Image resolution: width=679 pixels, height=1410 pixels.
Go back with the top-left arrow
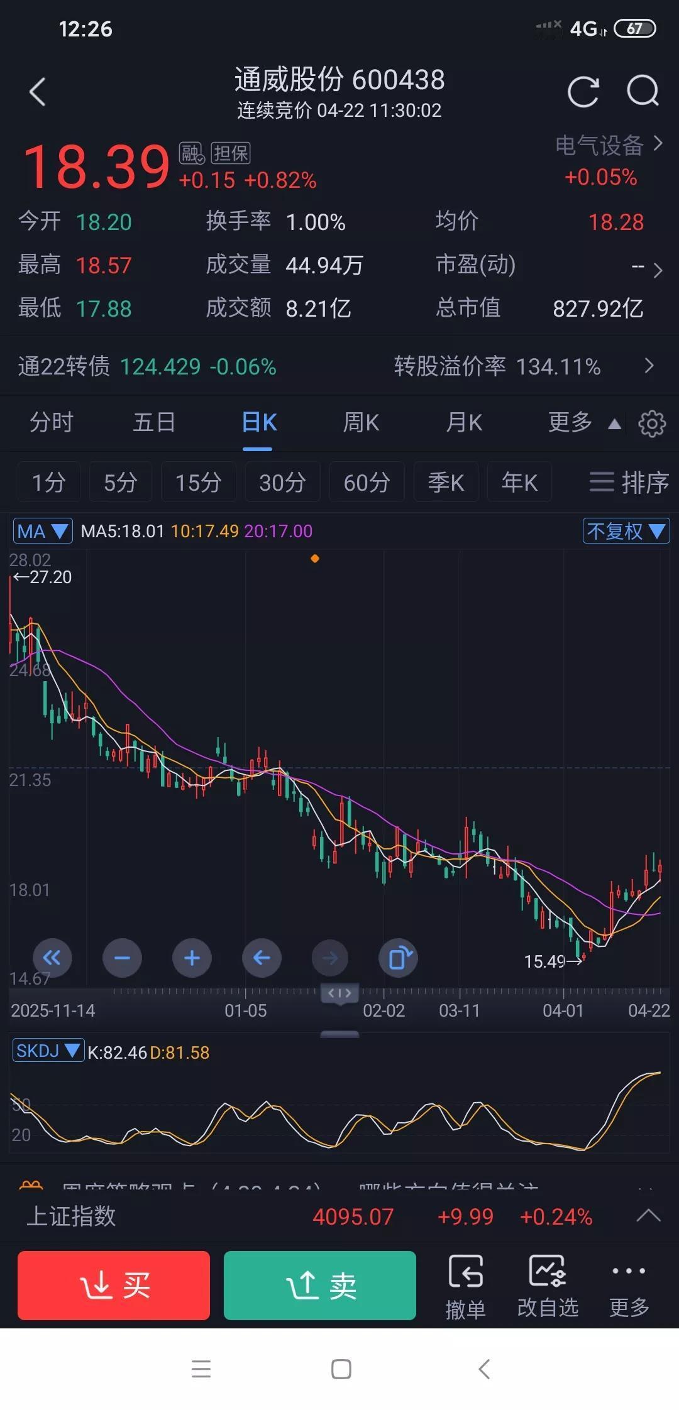click(x=38, y=92)
